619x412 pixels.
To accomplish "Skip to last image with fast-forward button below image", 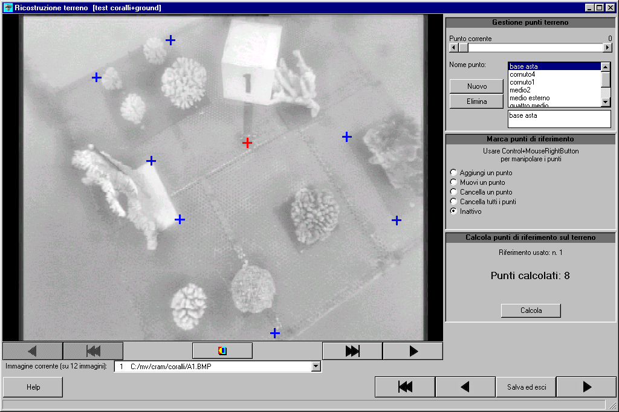I will click(352, 351).
